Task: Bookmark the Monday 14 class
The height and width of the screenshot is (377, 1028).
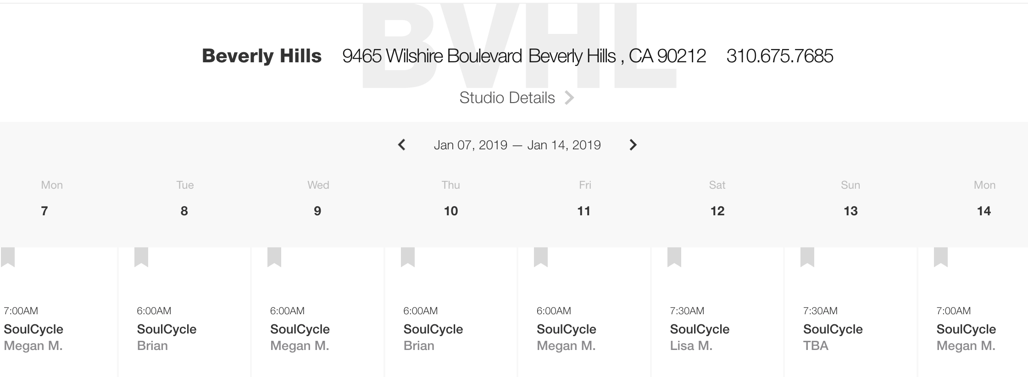Action: tap(941, 257)
